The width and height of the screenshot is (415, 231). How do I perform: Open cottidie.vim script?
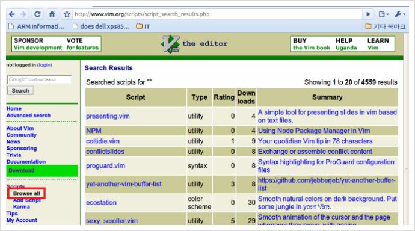tap(103, 141)
